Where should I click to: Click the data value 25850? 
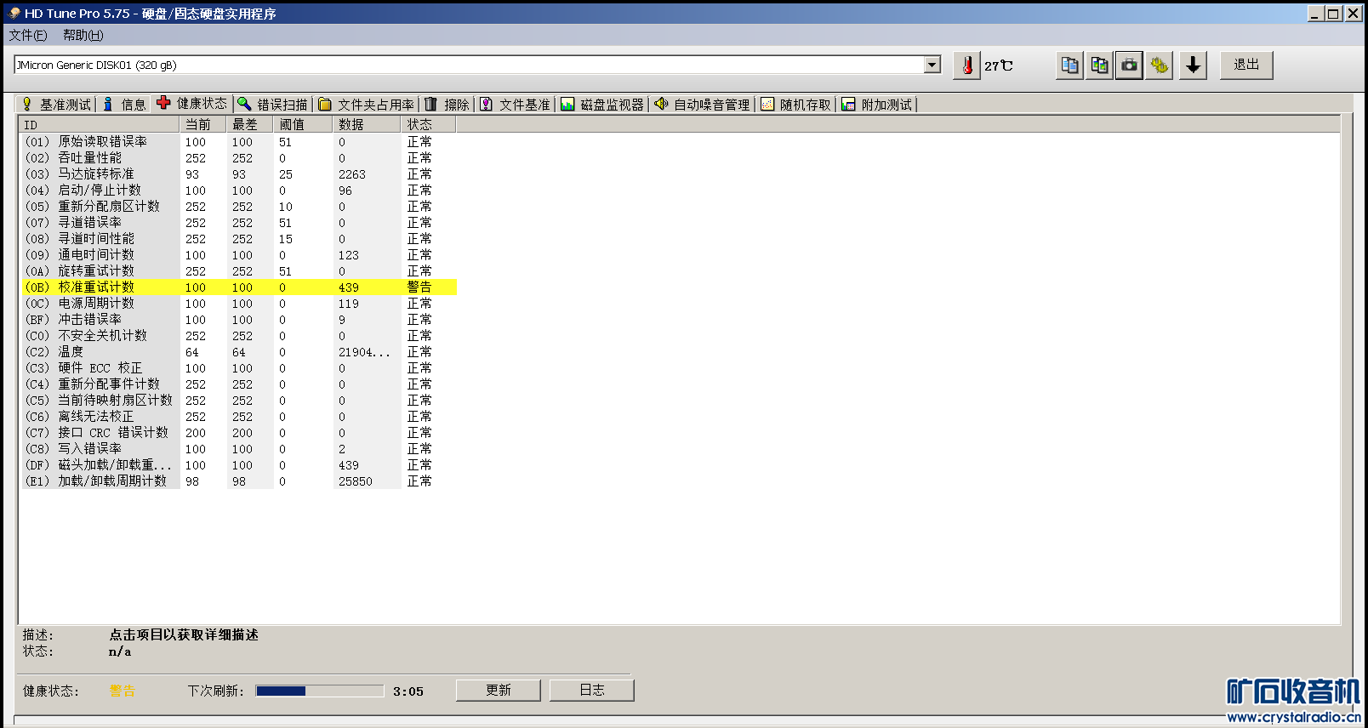coord(356,481)
